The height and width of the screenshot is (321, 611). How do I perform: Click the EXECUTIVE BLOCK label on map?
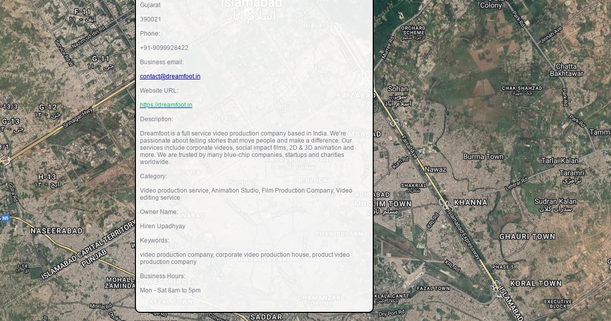(x=558, y=304)
